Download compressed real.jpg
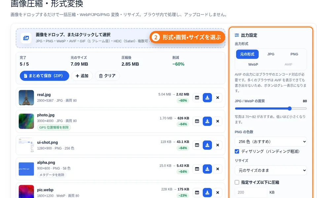 (x=207, y=98)
